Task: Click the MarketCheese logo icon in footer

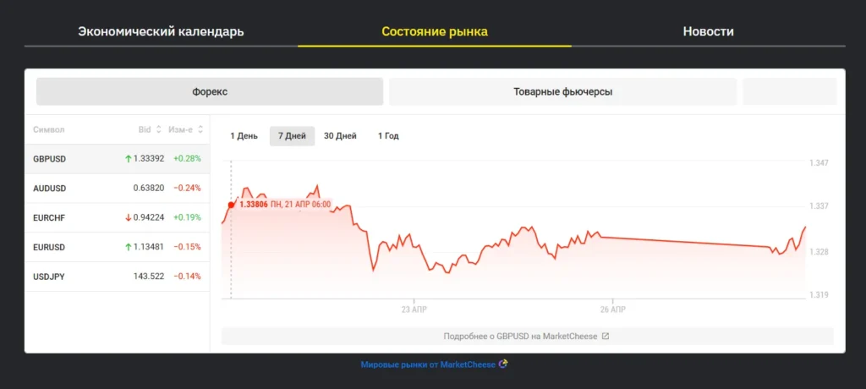Action: [x=503, y=364]
